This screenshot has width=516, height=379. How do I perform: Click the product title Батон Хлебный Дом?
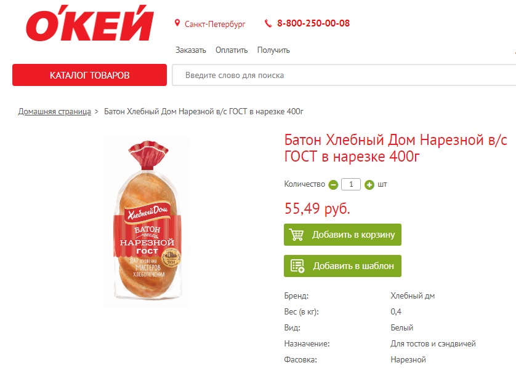click(x=395, y=148)
